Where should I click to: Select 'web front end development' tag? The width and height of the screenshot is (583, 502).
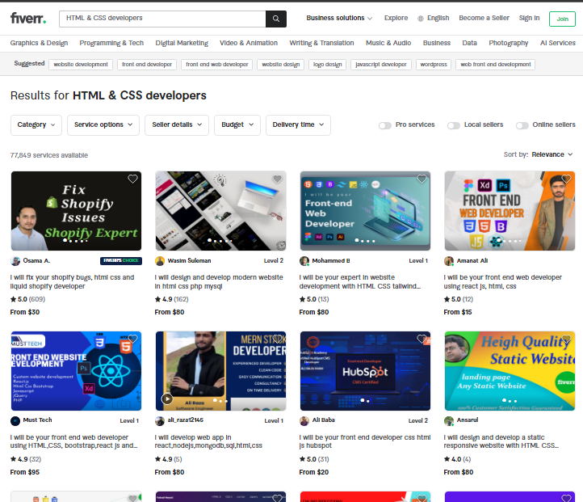pos(495,65)
